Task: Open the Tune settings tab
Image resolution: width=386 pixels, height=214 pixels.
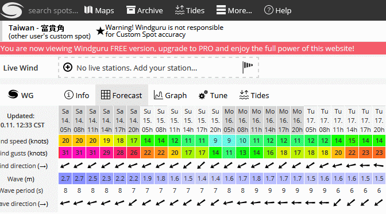Action: [213, 95]
